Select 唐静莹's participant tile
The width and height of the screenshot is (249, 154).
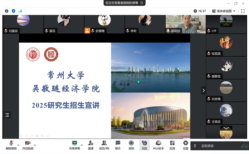point(226,68)
